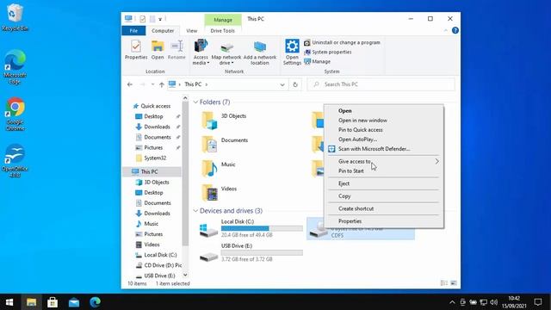The height and width of the screenshot is (310, 551).
Task: Click Uninstall or change a program
Action: (x=343, y=42)
